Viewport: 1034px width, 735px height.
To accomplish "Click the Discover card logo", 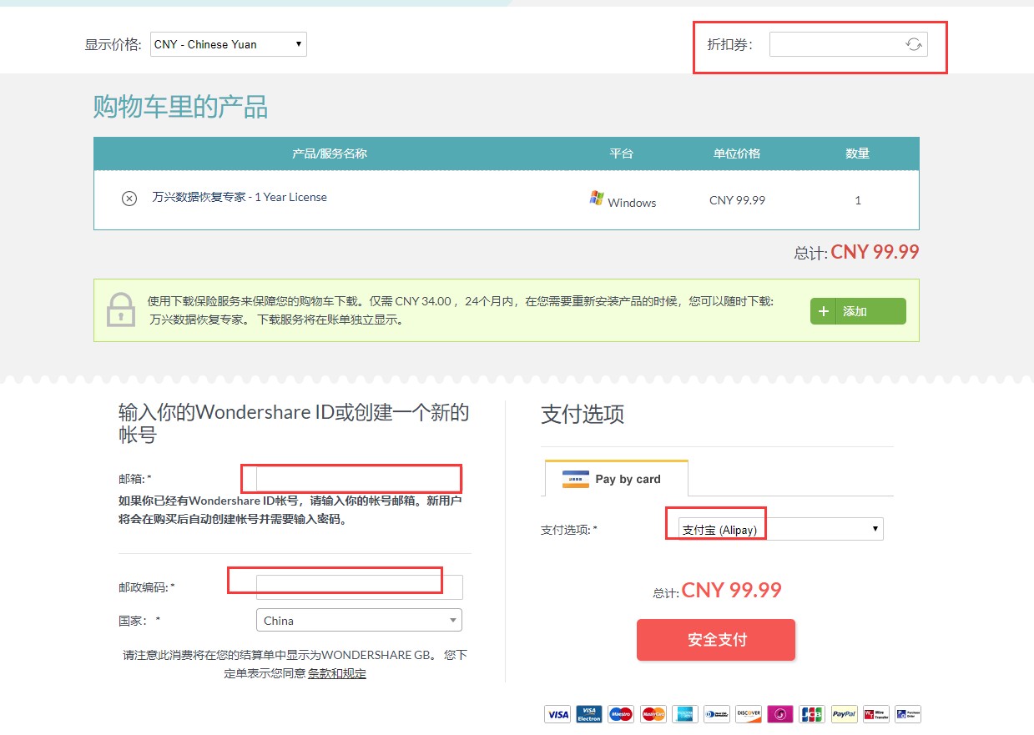I will click(x=749, y=714).
